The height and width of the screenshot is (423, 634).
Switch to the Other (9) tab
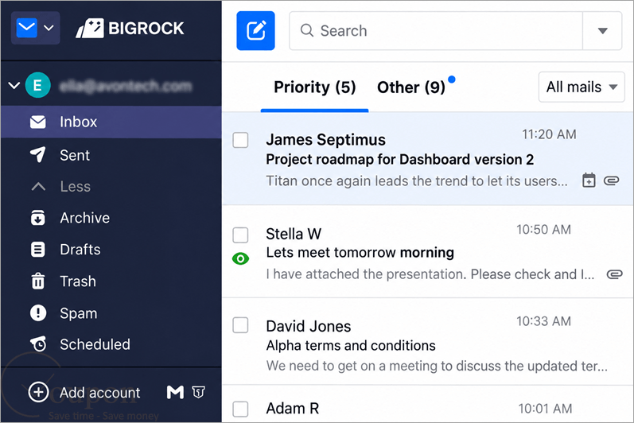411,87
